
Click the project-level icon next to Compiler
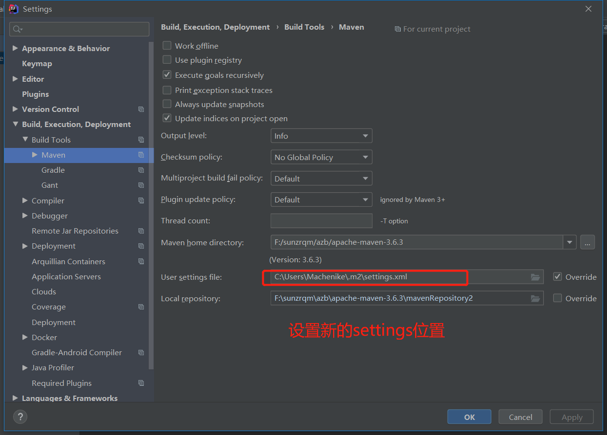141,200
